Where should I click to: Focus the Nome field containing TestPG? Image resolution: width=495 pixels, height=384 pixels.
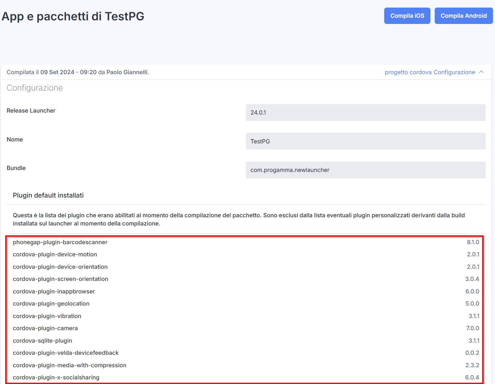(x=366, y=141)
